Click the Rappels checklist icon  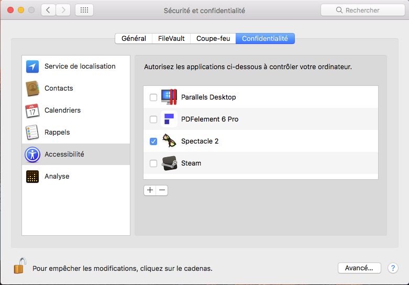tap(32, 133)
